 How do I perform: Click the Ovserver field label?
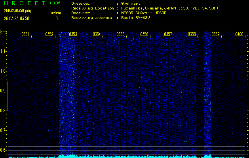[81, 4]
